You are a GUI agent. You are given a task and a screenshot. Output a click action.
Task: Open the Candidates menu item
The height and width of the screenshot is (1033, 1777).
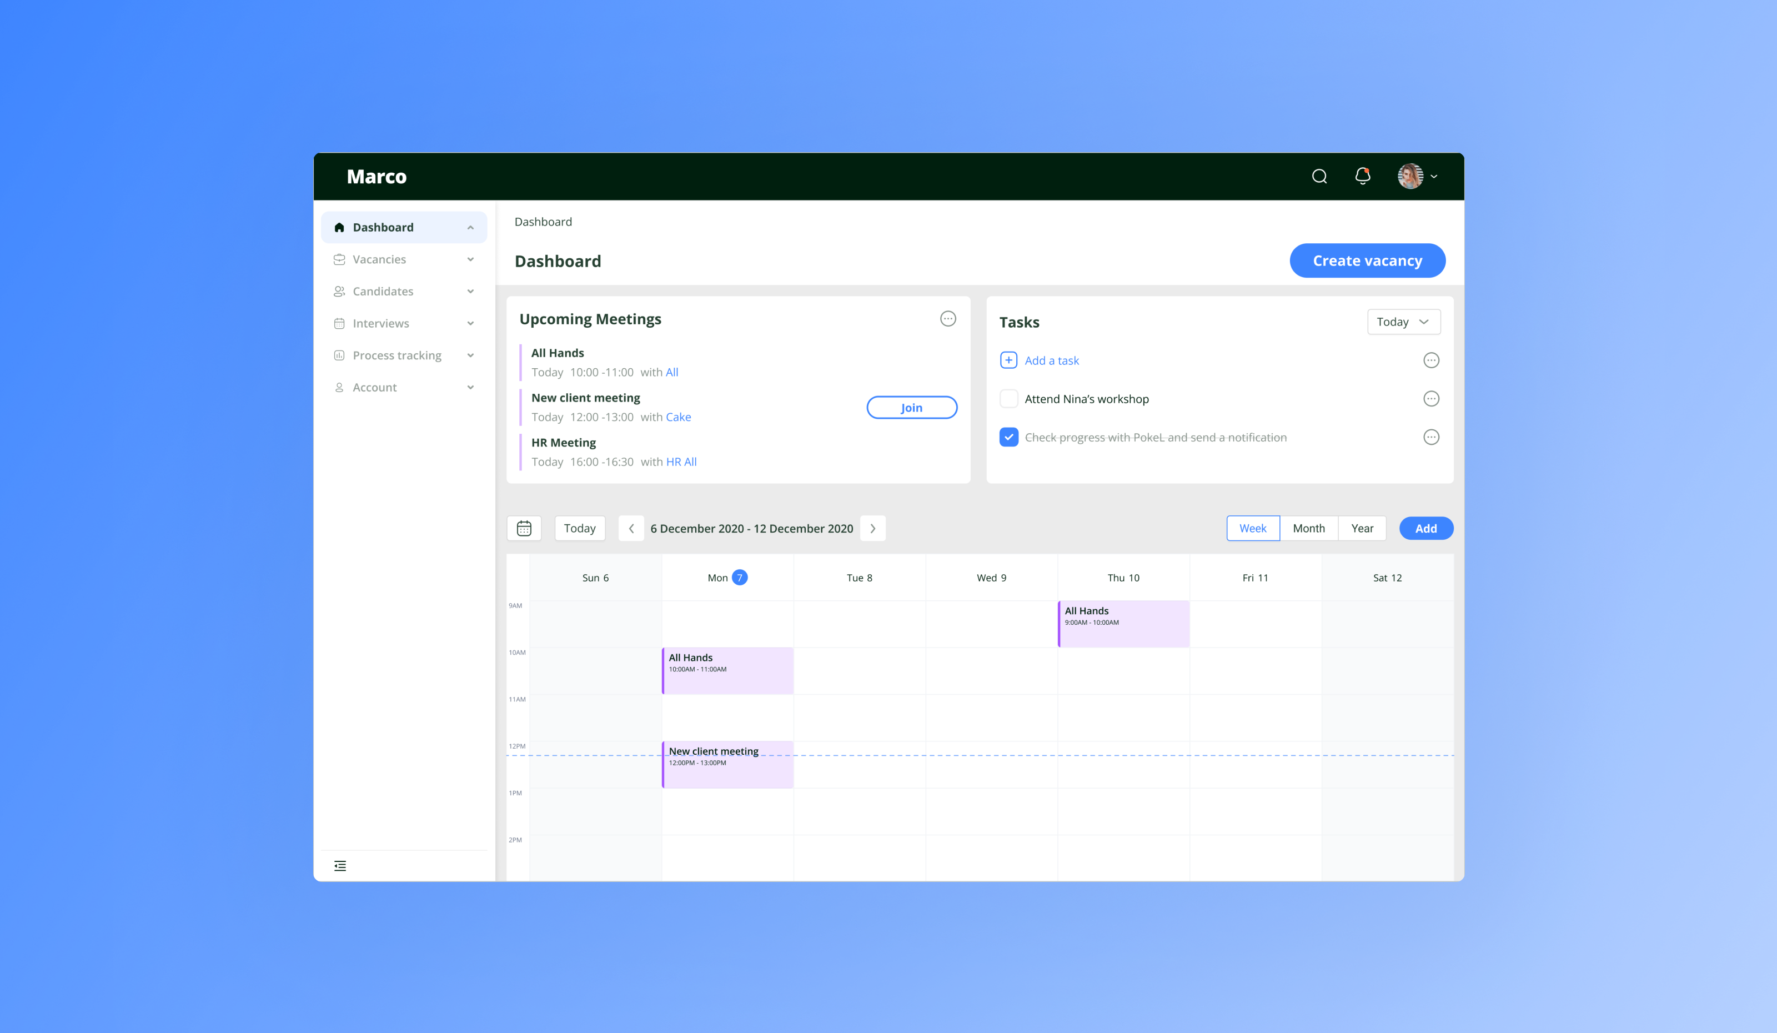(404, 291)
